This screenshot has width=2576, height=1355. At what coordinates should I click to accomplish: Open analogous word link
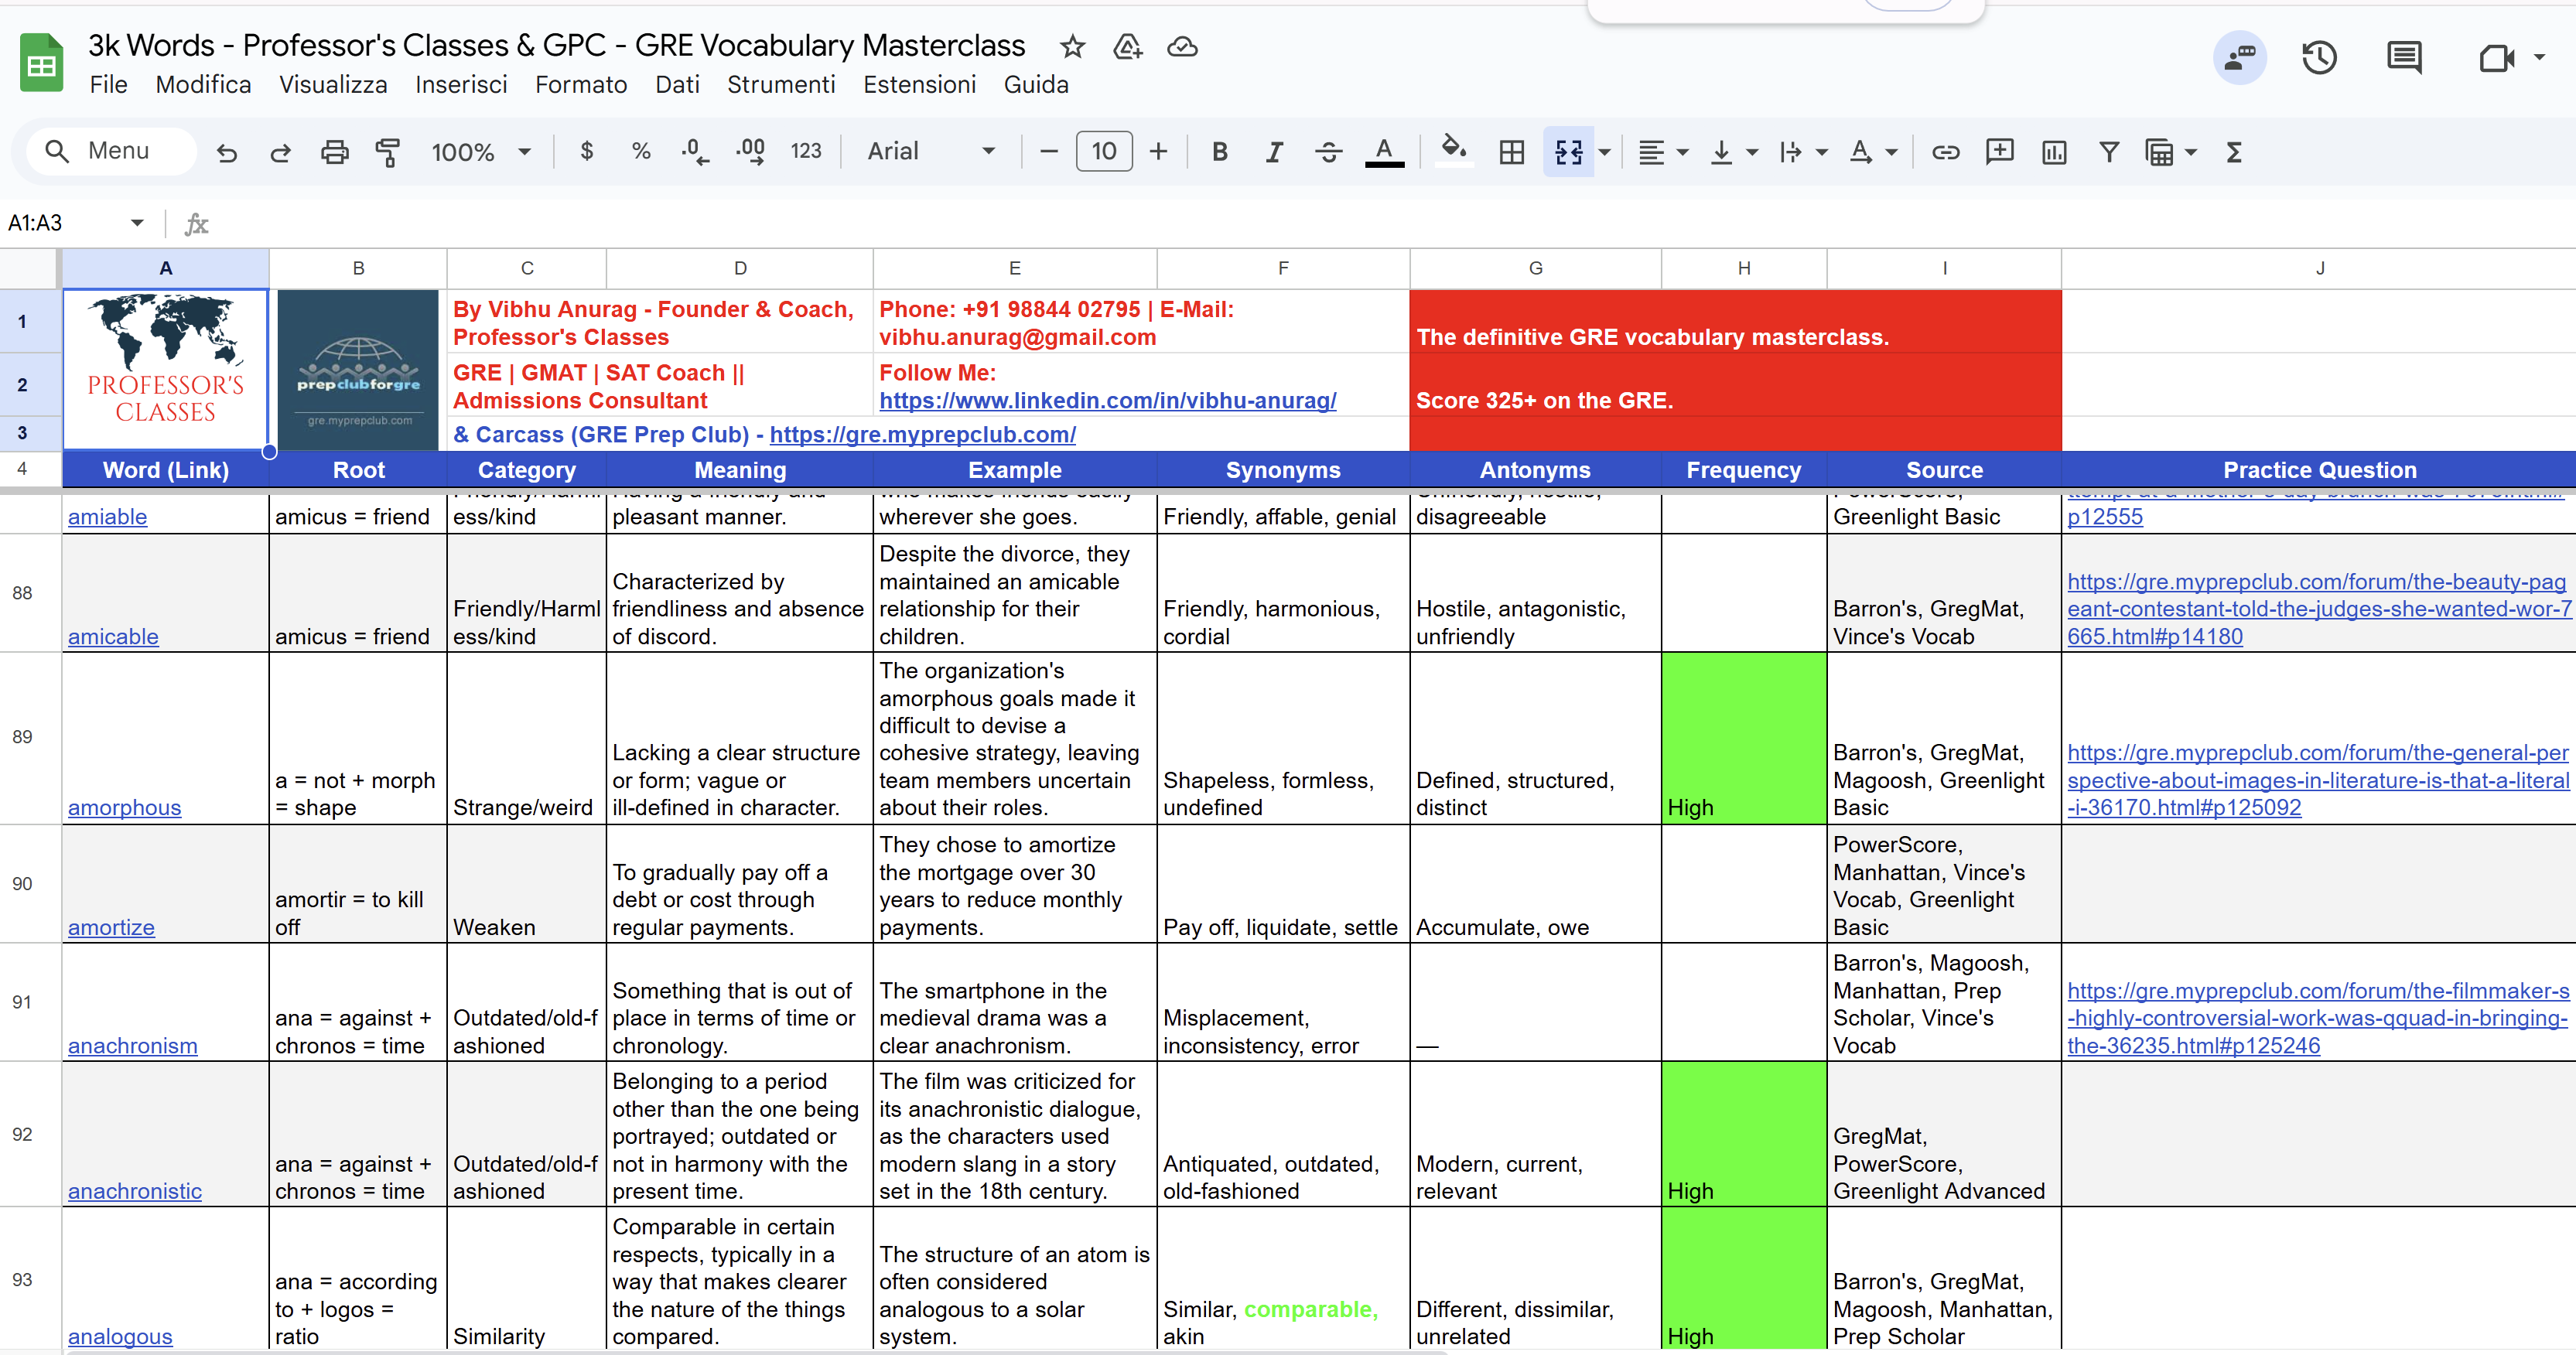click(120, 1336)
